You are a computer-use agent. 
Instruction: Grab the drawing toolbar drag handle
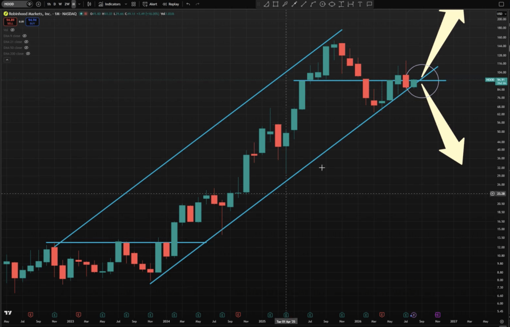[x=258, y=4]
